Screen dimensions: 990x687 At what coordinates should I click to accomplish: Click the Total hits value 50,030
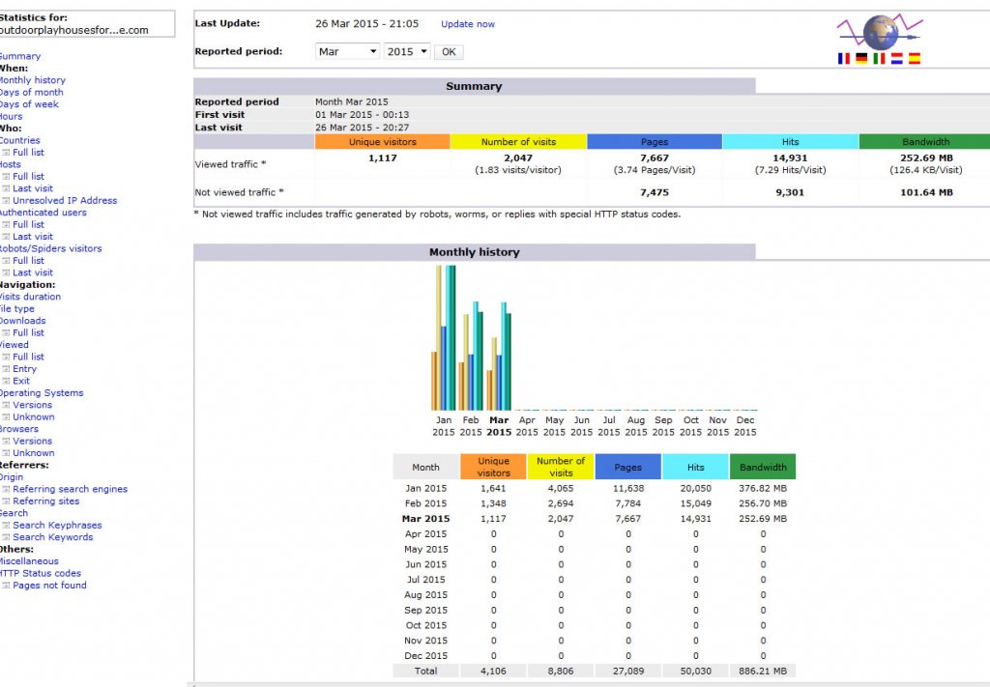pos(696,672)
